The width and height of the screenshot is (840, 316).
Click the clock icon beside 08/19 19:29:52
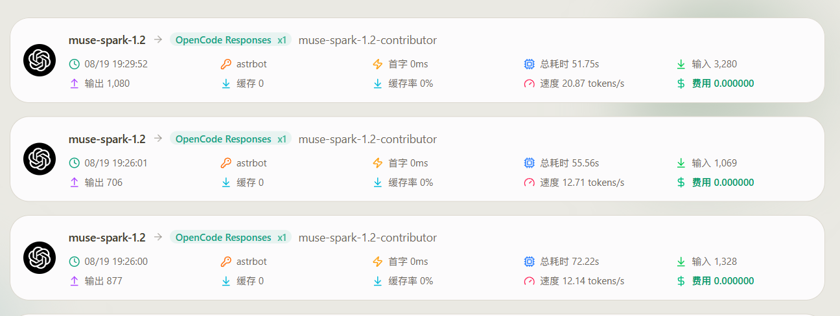point(75,64)
